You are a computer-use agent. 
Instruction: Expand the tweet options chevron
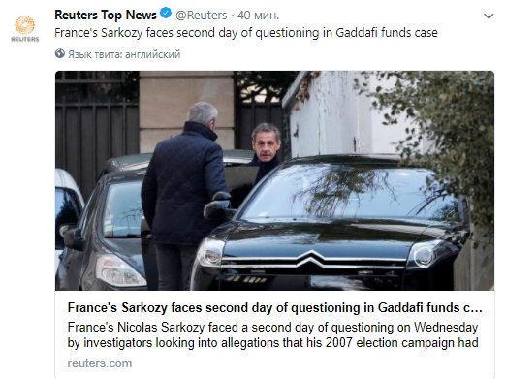(489, 16)
